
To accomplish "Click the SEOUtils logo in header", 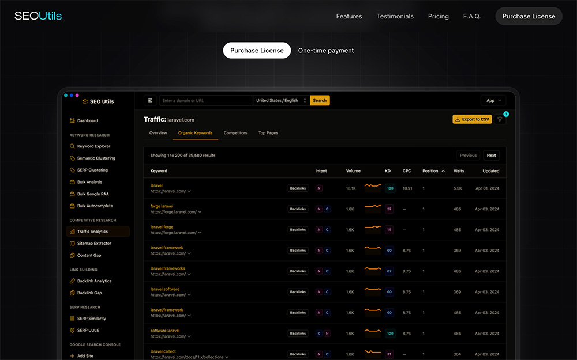I will [x=38, y=16].
